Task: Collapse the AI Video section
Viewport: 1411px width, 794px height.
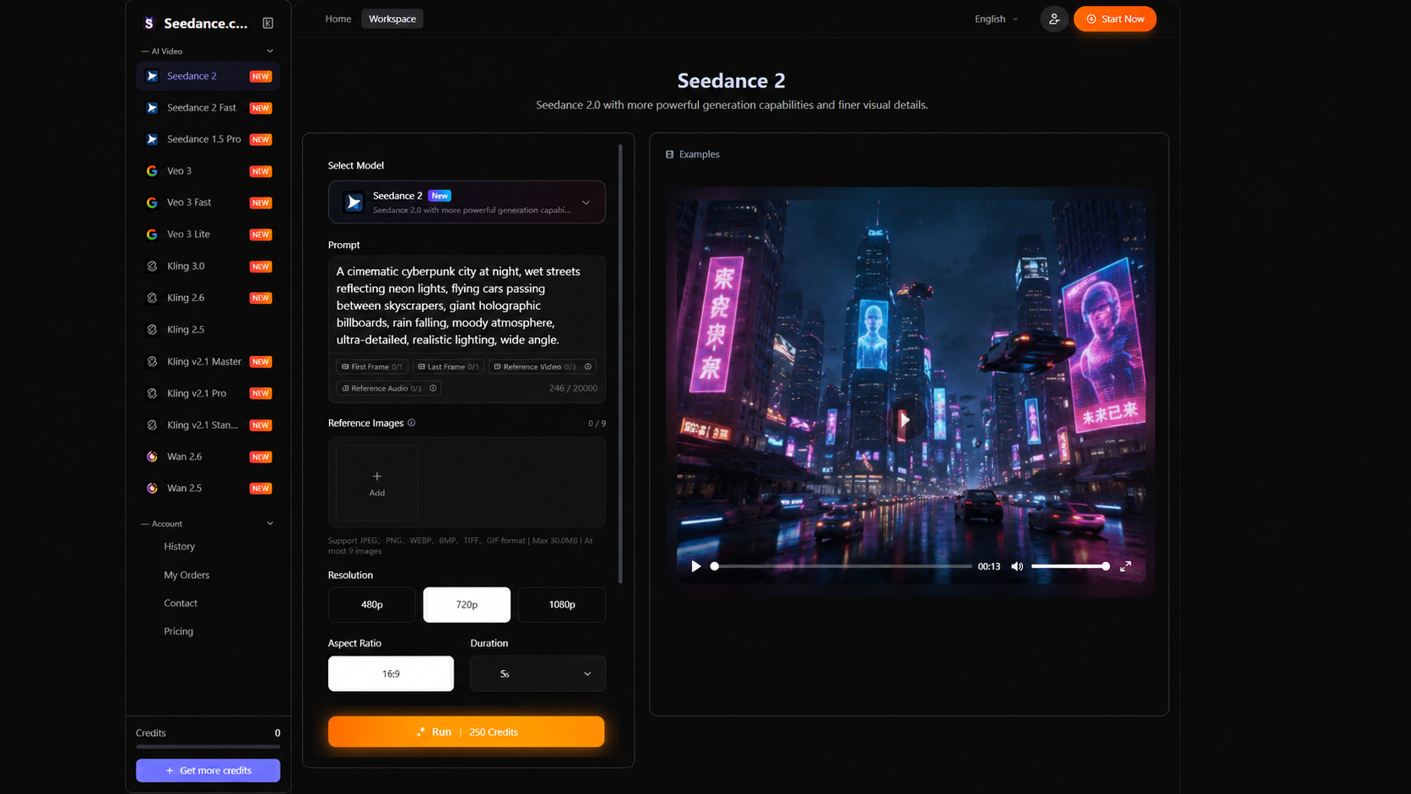Action: point(270,51)
